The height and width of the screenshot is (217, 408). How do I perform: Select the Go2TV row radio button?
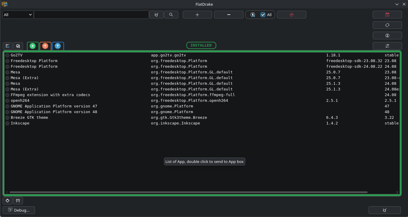click(x=7, y=55)
